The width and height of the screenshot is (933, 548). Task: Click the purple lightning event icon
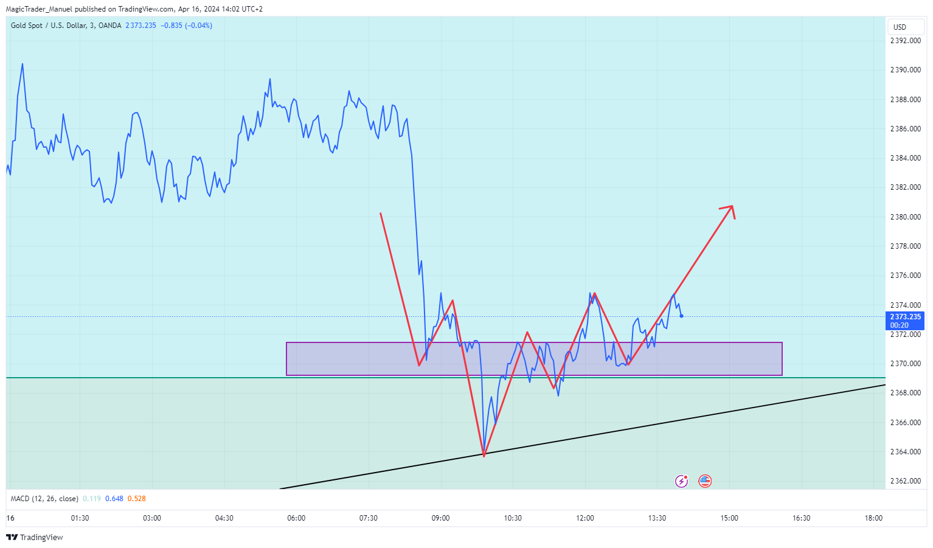681,481
